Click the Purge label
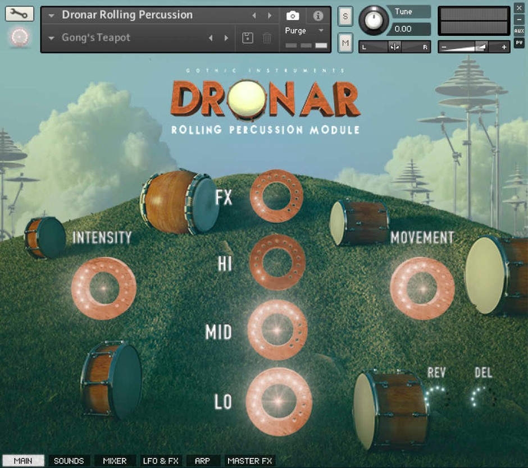This screenshot has width=528, height=468. 295,31
